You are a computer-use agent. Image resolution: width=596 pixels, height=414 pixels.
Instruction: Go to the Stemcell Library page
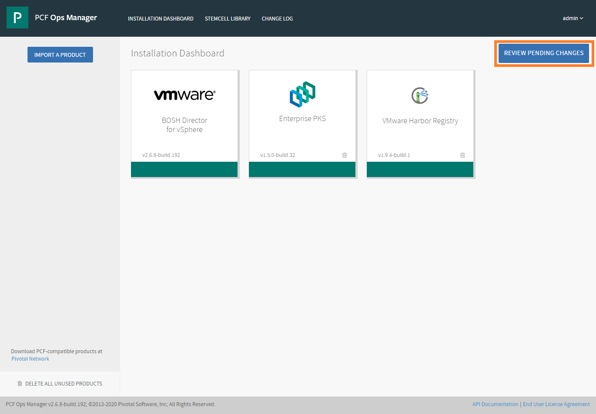[227, 19]
